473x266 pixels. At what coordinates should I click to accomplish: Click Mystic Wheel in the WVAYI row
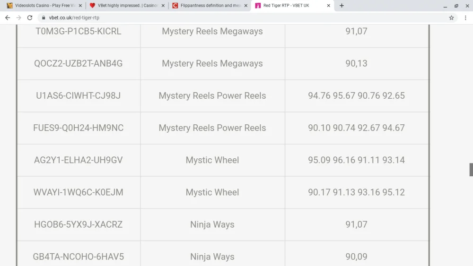212,192
